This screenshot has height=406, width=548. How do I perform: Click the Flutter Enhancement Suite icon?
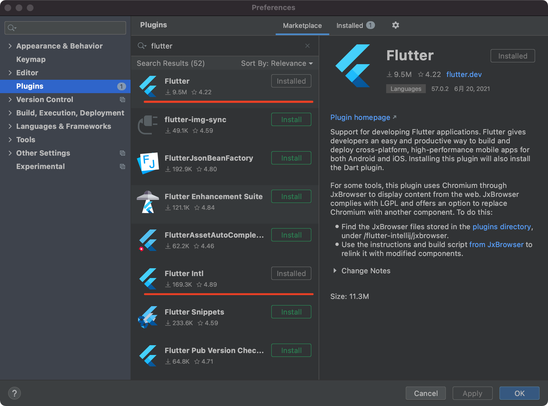click(x=148, y=202)
